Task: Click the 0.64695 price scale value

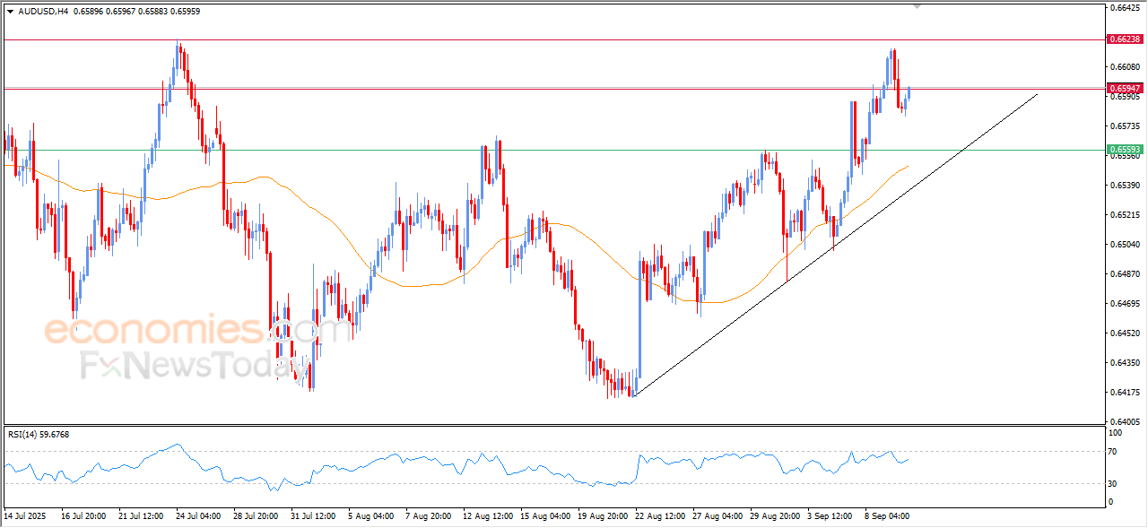Action: click(1124, 303)
